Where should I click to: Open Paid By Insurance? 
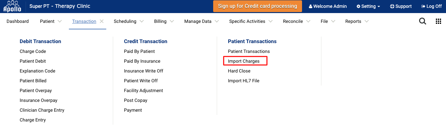click(142, 61)
